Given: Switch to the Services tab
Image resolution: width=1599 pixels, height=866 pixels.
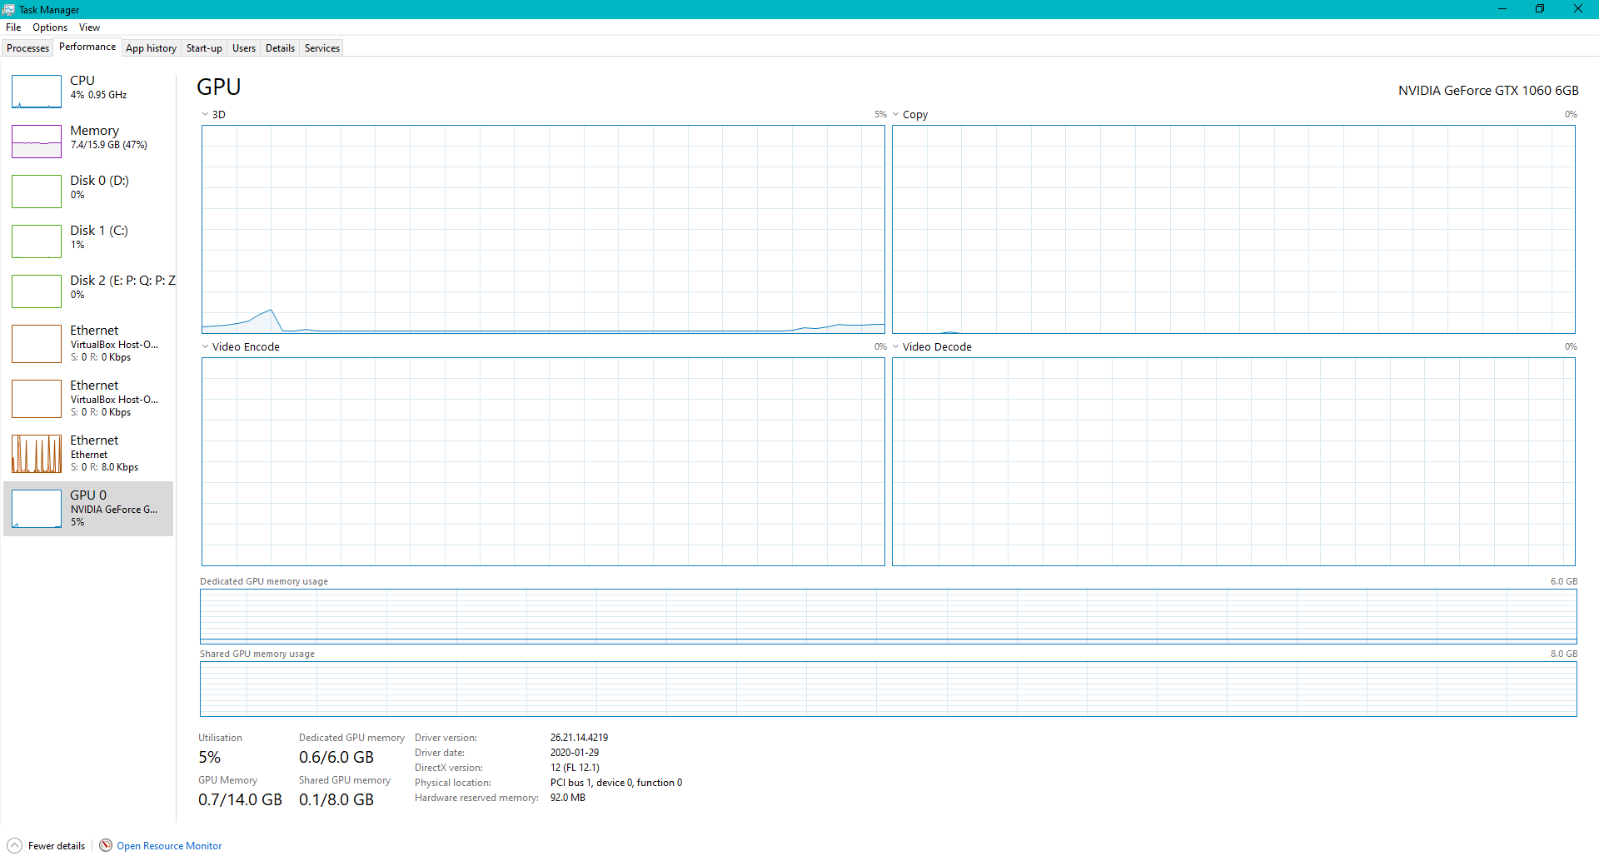Looking at the screenshot, I should [322, 48].
